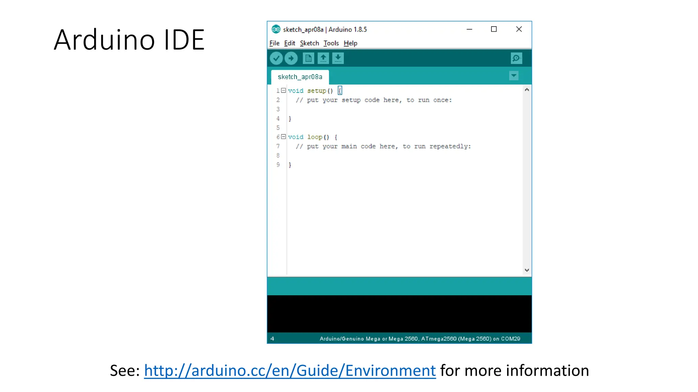Click the empty editor line 3

(x=405, y=109)
